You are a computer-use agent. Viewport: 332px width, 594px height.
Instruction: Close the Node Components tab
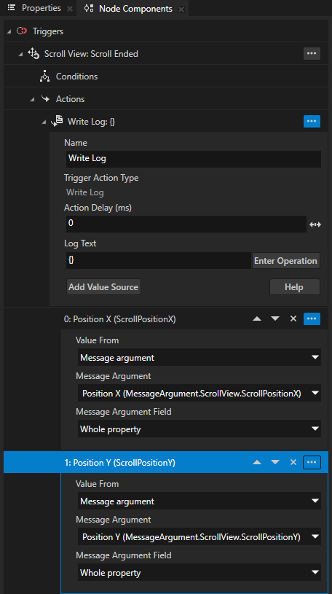coord(181,9)
